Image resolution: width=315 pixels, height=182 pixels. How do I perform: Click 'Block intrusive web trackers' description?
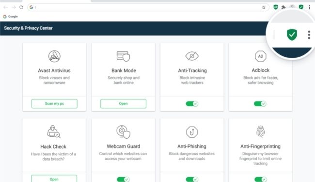pyautogui.click(x=192, y=80)
